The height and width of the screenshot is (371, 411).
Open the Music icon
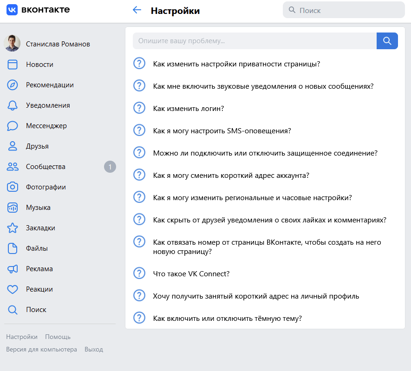[13, 208]
